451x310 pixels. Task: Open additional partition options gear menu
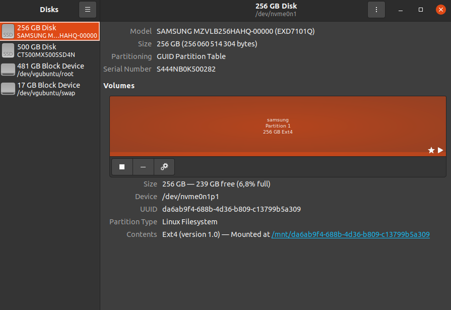(x=164, y=167)
